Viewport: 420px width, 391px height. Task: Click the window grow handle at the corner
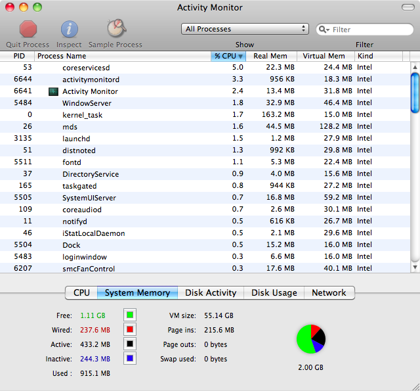(x=415, y=386)
